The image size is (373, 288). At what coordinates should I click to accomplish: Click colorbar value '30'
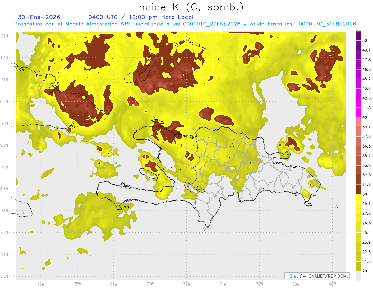[365, 194]
